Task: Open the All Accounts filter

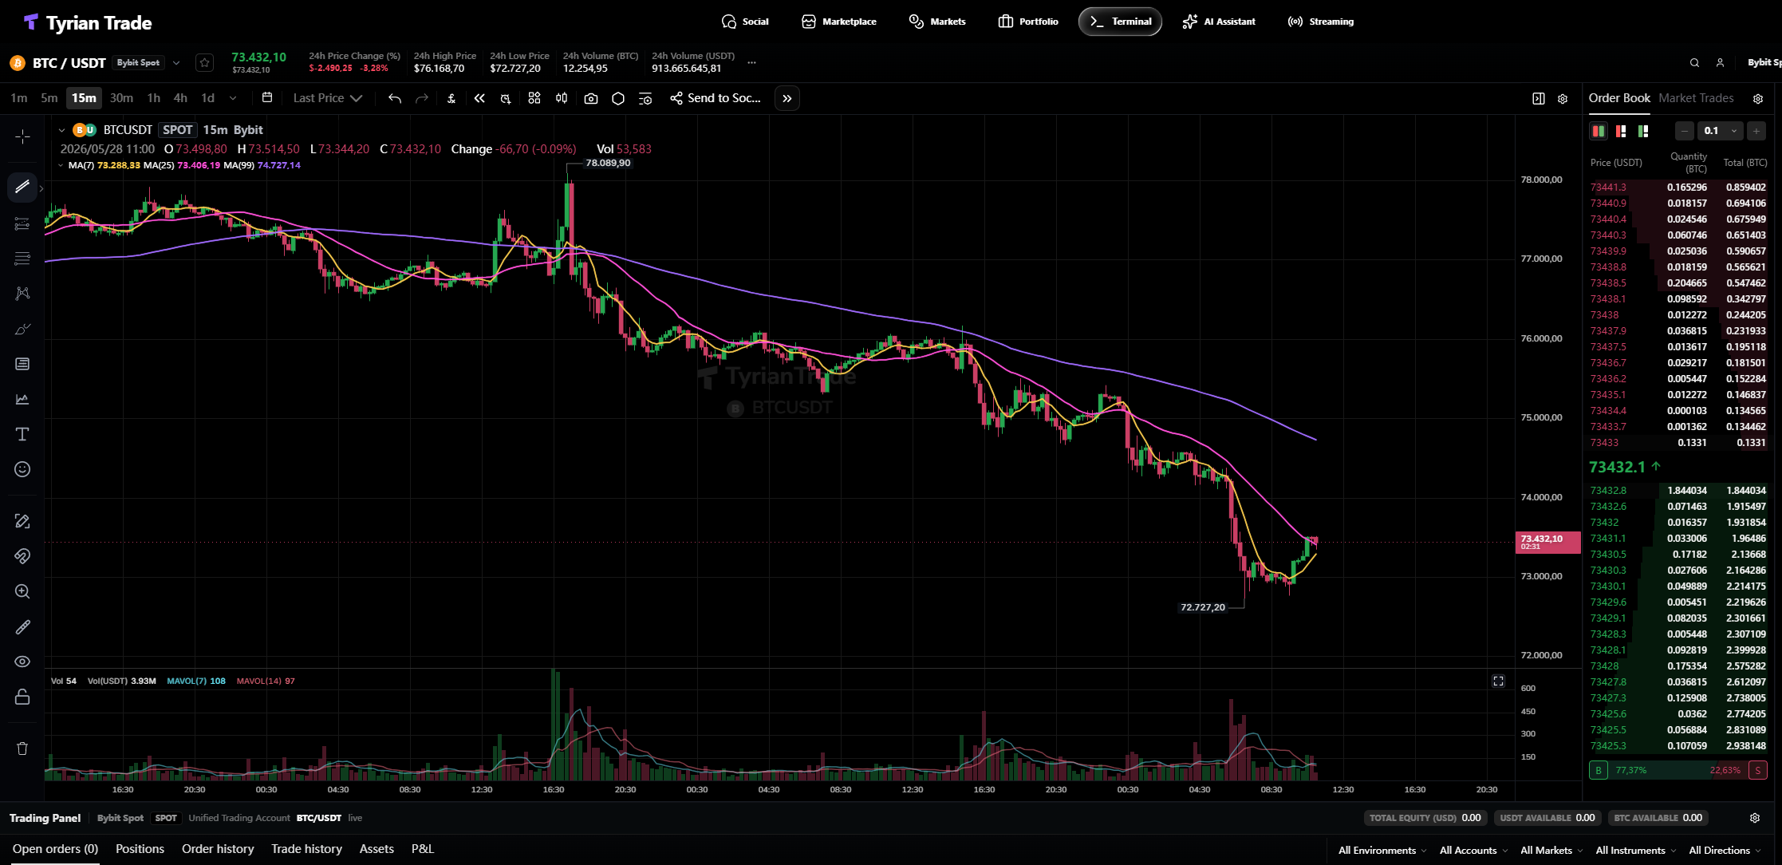Action: (1473, 850)
